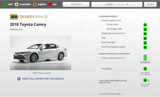Image resolution: width=160 pixels, height=97 pixels.
Task: Click the 'only certain trims/options' note
Action: (x=145, y=73)
